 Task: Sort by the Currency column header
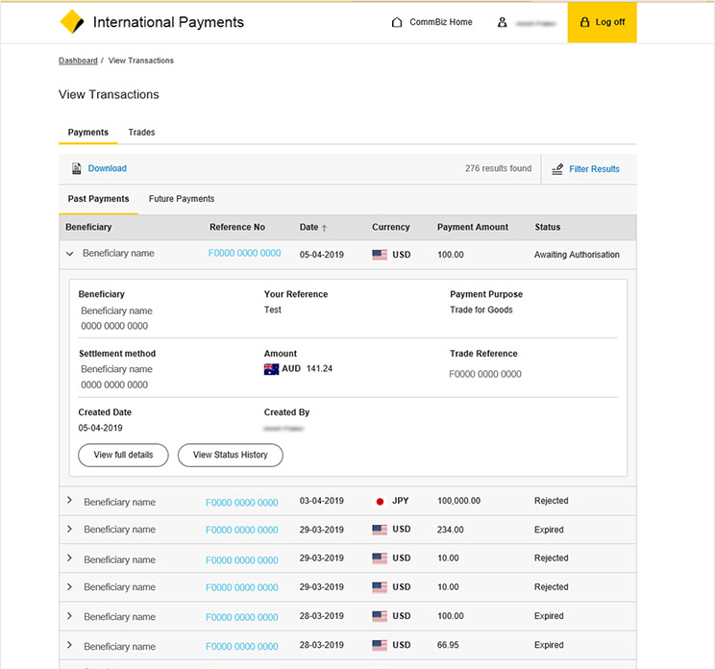(391, 227)
